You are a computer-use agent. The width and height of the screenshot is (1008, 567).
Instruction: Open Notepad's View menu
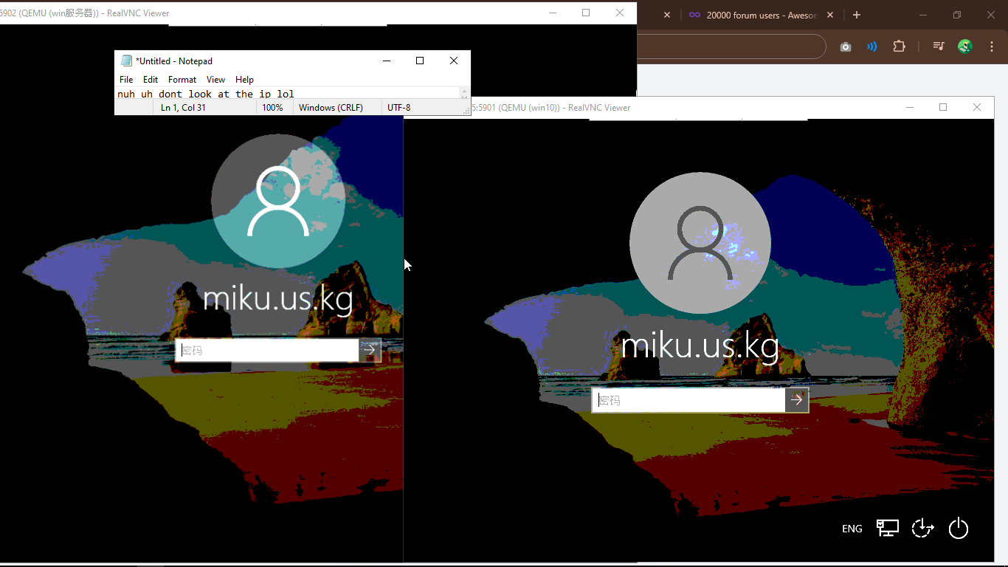215,80
